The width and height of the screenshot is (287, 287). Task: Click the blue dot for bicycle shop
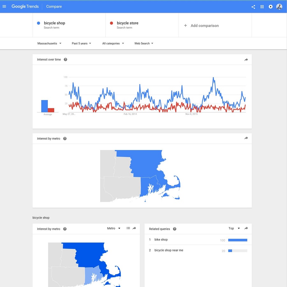coord(39,23)
